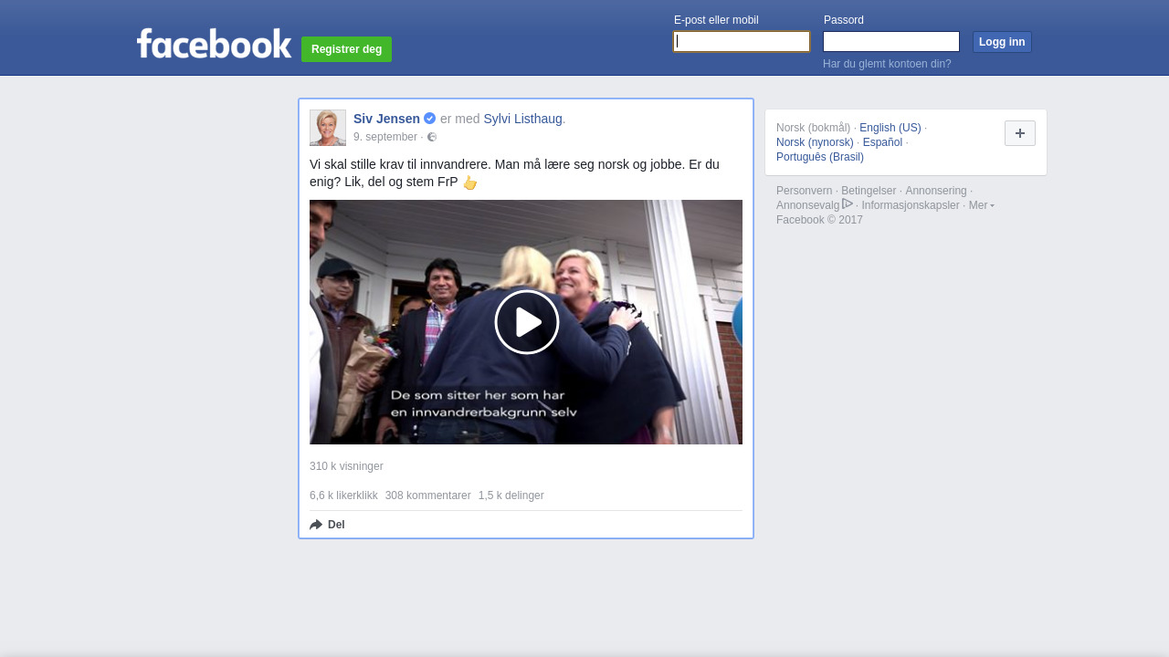Viewport: 1169px width, 657px height.
Task: Click the 308 kommentarer count
Action: pyautogui.click(x=428, y=495)
